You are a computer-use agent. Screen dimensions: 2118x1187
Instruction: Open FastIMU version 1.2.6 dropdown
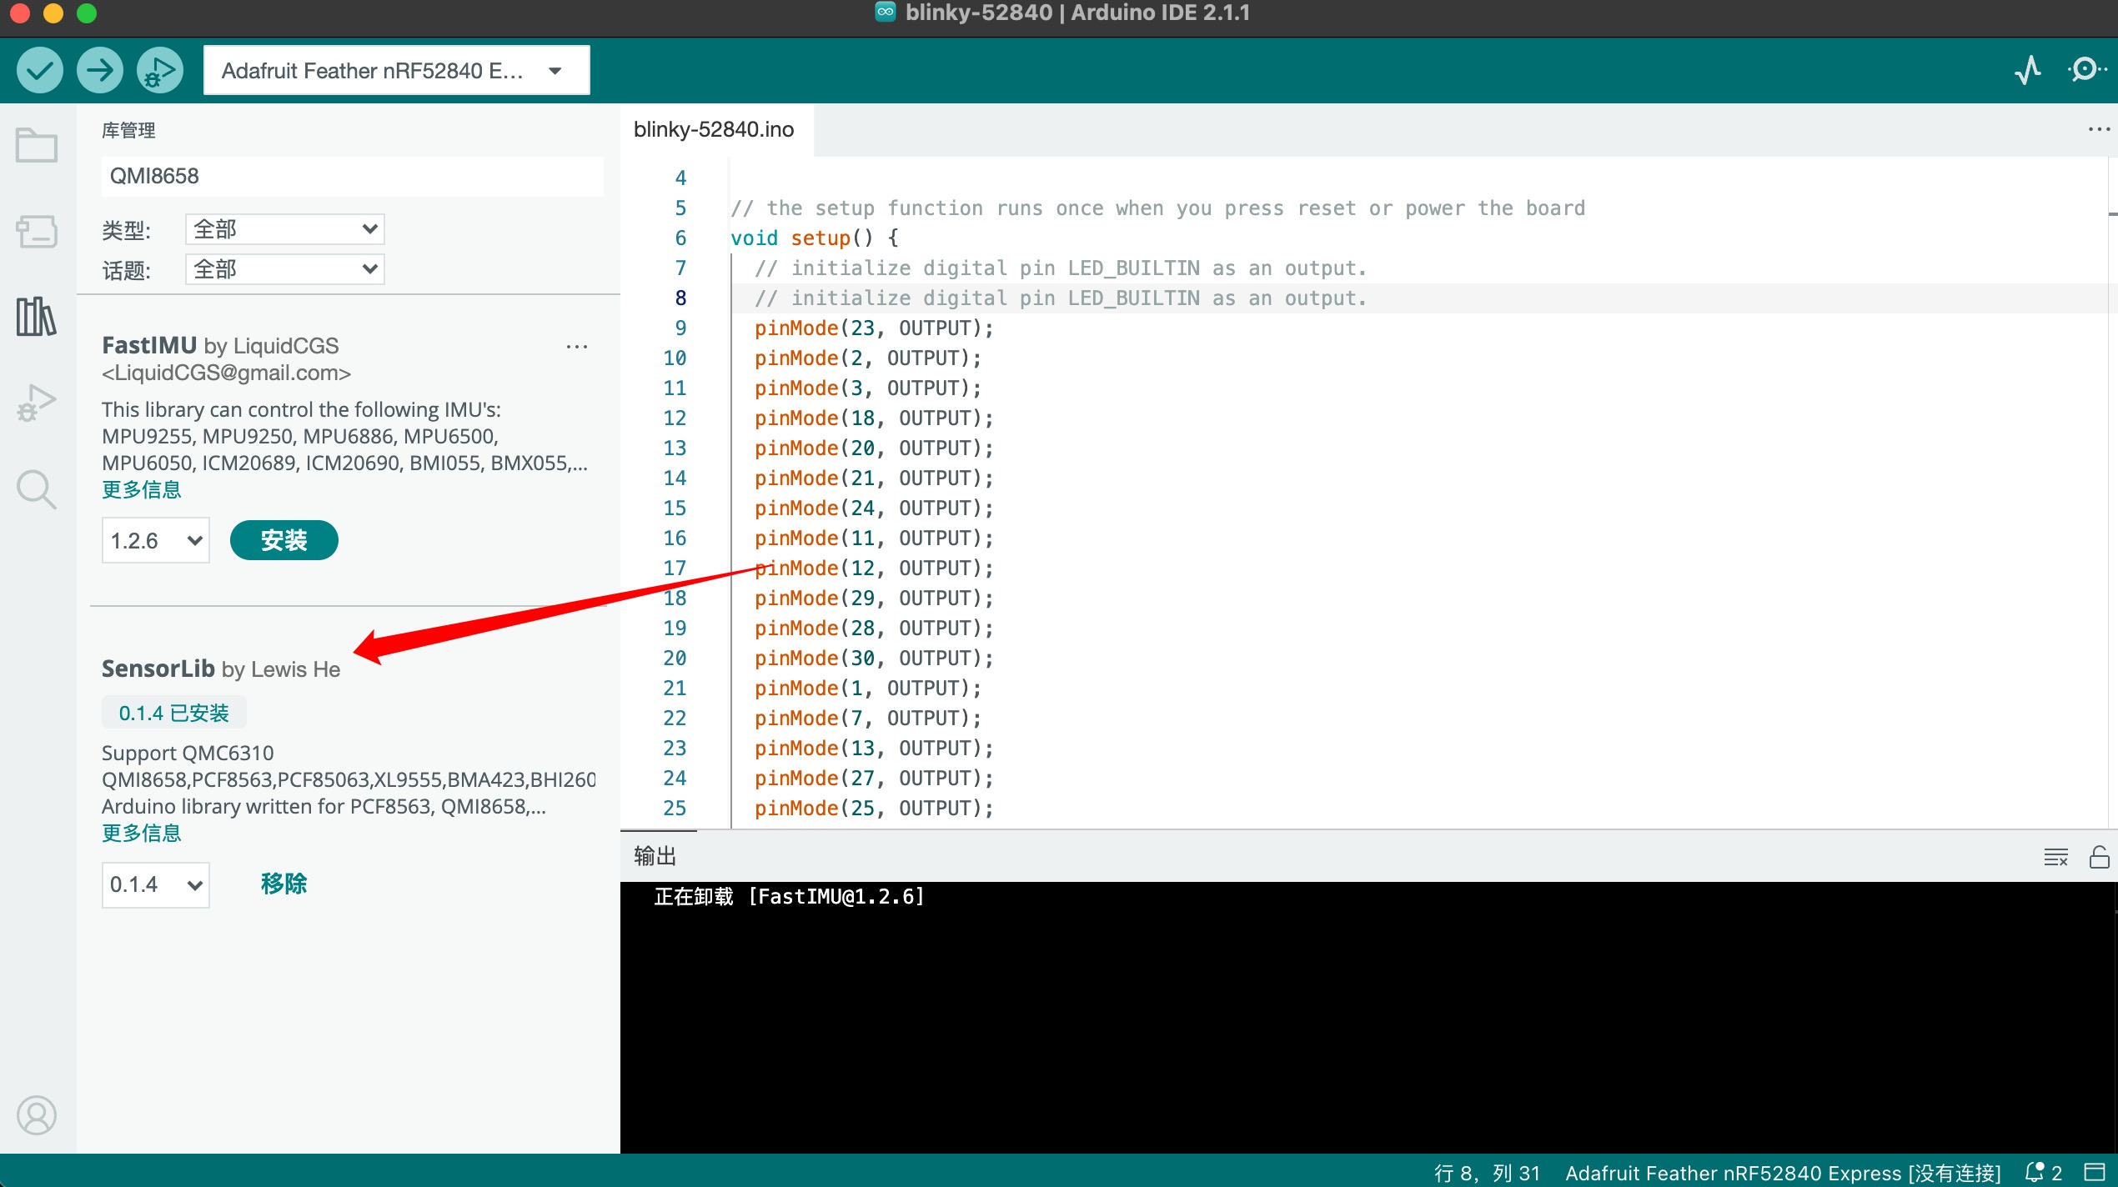[155, 541]
